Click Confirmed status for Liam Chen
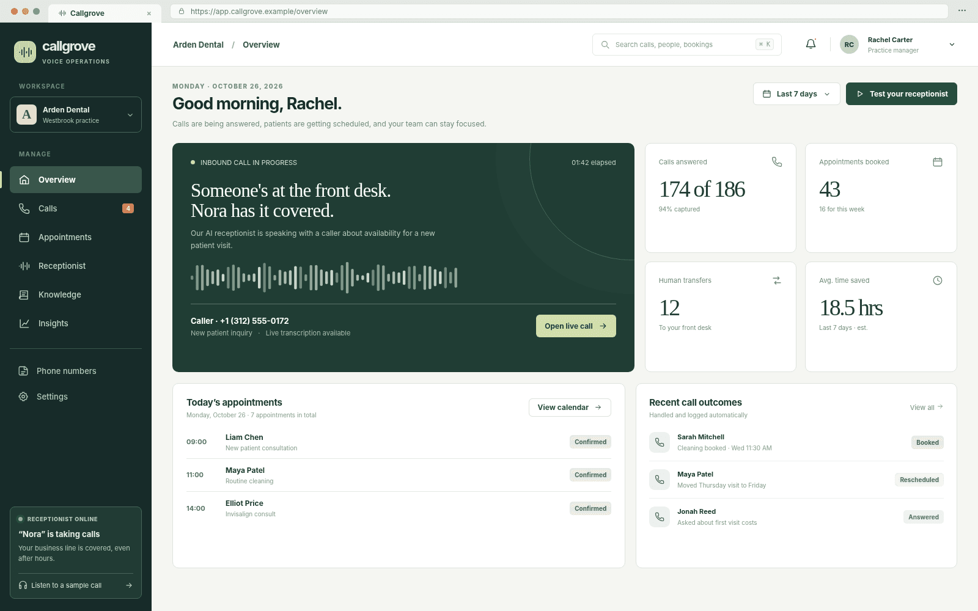Viewport: 978px width, 611px height. coord(590,442)
